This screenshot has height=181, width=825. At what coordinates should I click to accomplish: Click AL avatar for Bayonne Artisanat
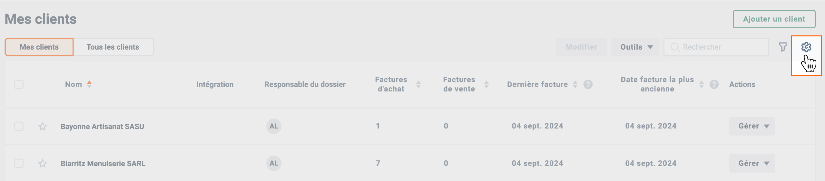(x=274, y=126)
